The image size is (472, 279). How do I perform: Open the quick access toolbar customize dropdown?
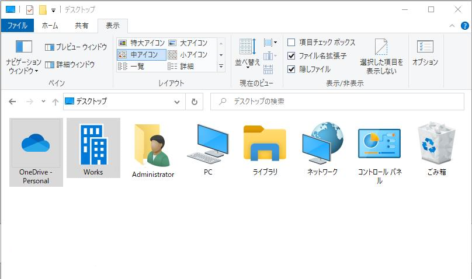point(53,11)
